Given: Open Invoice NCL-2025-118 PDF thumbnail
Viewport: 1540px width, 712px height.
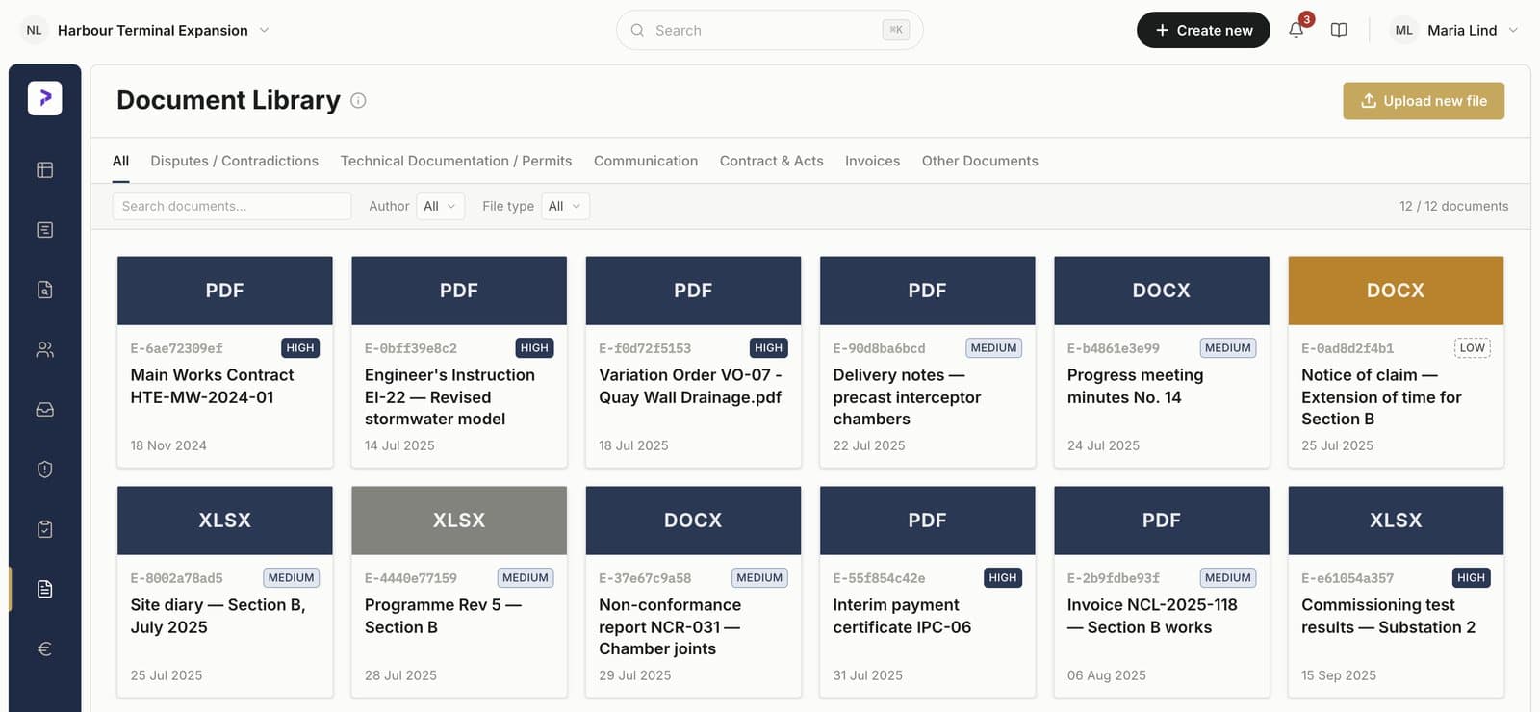Looking at the screenshot, I should coord(1162,521).
